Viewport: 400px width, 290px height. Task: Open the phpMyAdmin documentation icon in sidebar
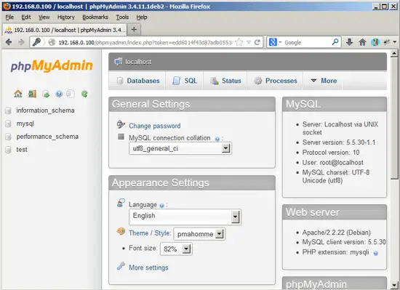(59, 94)
